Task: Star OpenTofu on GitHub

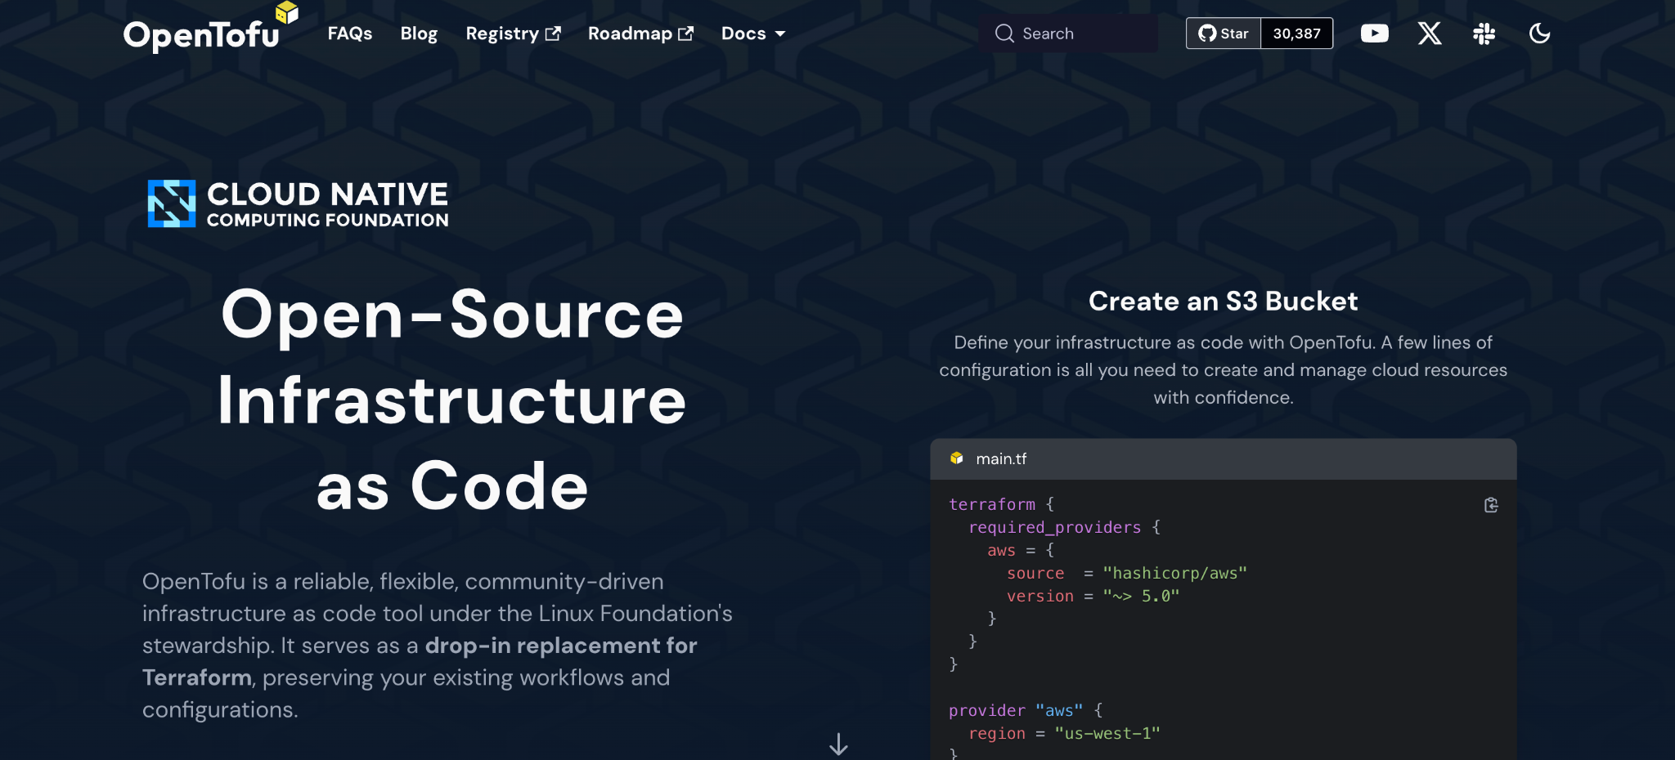Action: coord(1224,34)
